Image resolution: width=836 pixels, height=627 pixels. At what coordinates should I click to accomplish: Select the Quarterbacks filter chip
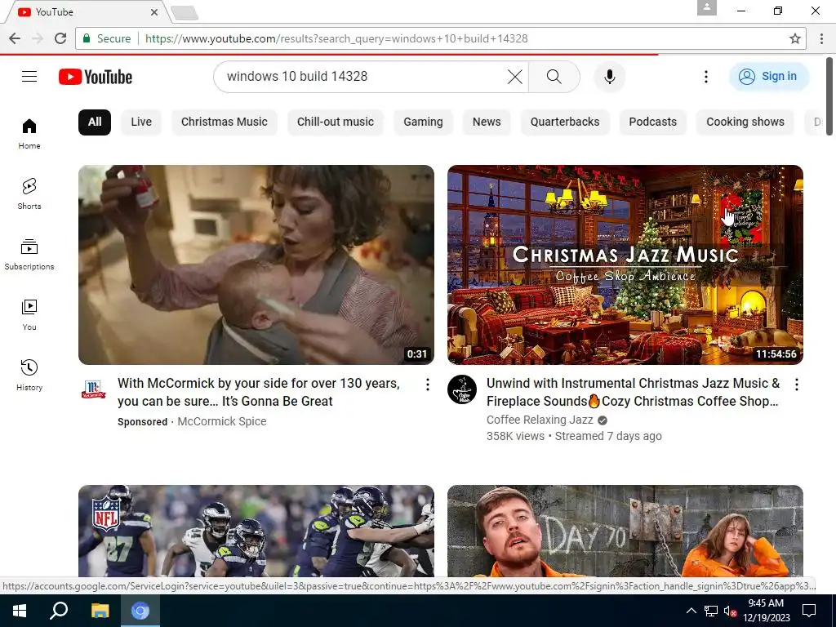click(x=565, y=122)
